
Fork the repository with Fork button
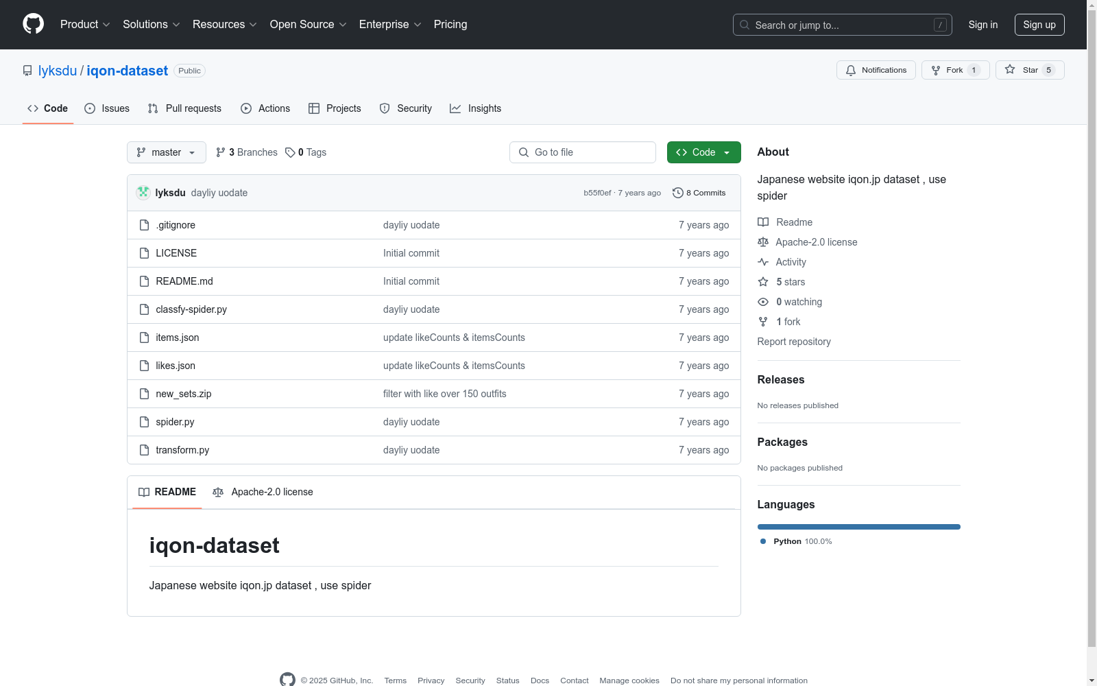(955, 70)
